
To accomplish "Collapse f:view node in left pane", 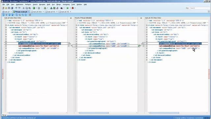I will pos(6,25).
